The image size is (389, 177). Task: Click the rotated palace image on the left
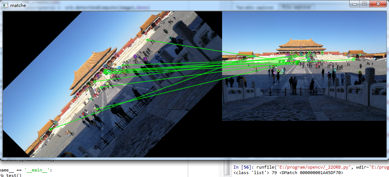click(x=112, y=84)
